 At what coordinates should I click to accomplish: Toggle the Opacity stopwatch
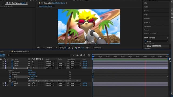(x=10, y=81)
